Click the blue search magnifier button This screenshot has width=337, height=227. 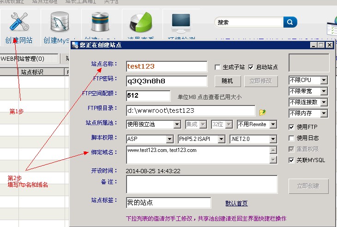tap(290, 22)
